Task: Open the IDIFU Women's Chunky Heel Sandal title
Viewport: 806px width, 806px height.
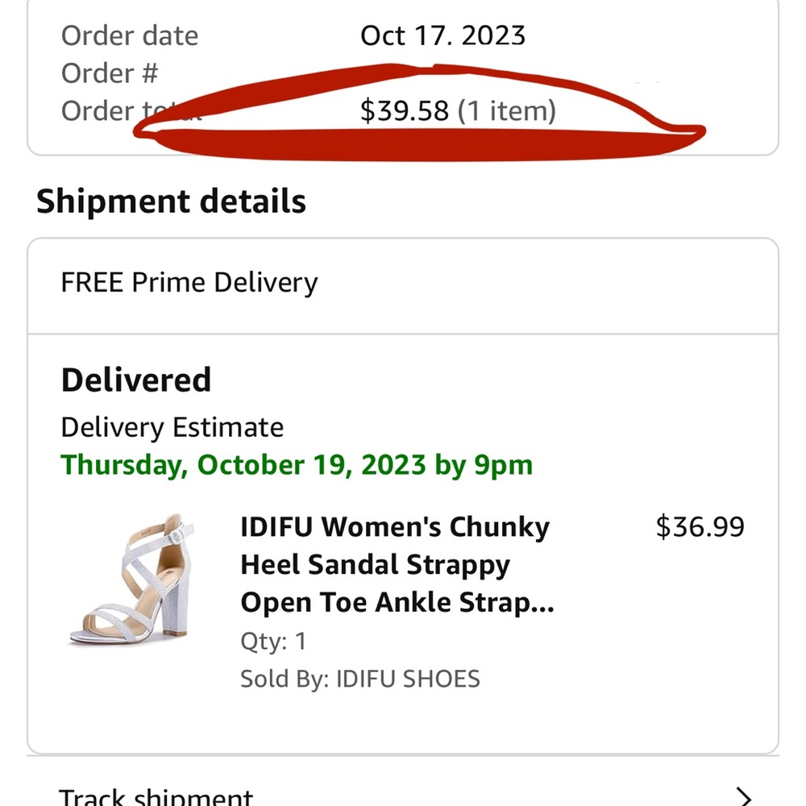Action: pos(395,527)
